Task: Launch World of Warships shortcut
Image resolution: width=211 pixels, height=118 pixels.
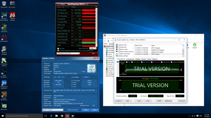Action: (4, 51)
